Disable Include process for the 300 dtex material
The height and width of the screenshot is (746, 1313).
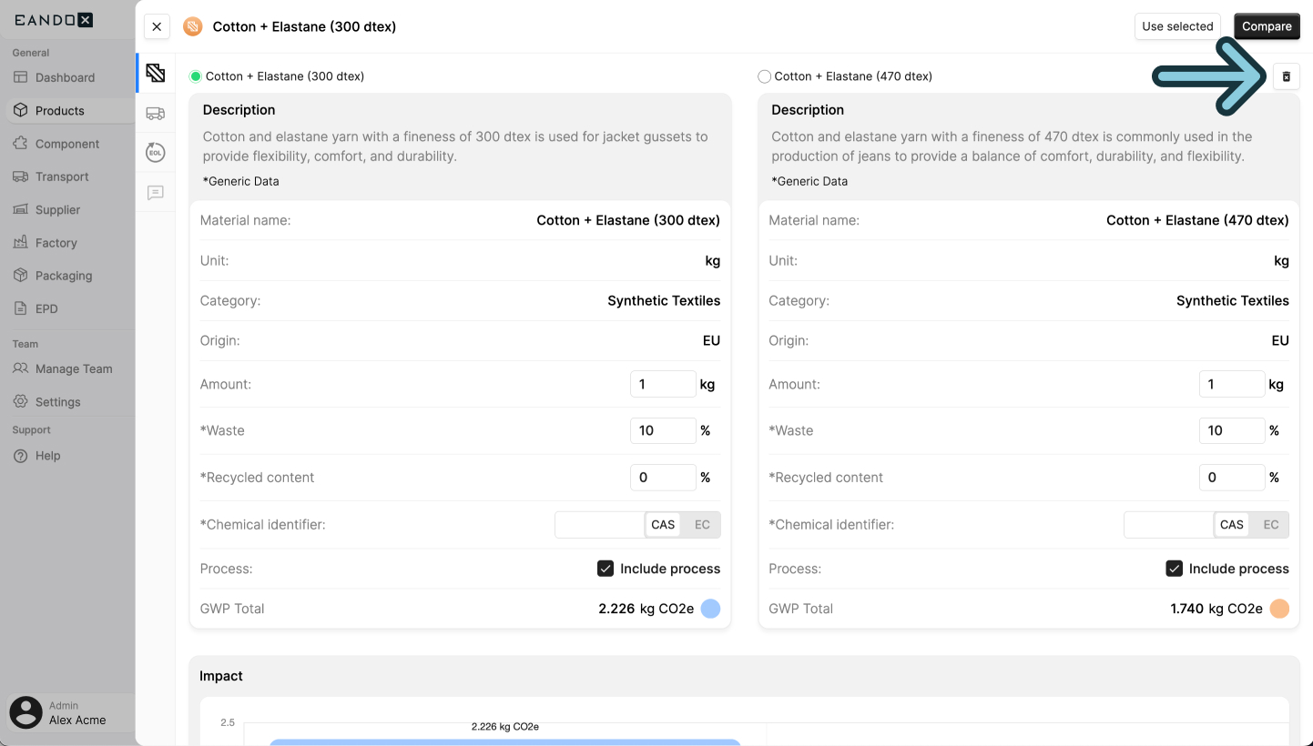(606, 568)
